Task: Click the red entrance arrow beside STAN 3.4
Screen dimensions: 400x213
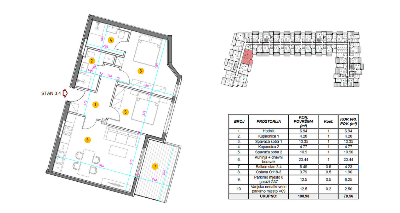Action: (x=65, y=93)
